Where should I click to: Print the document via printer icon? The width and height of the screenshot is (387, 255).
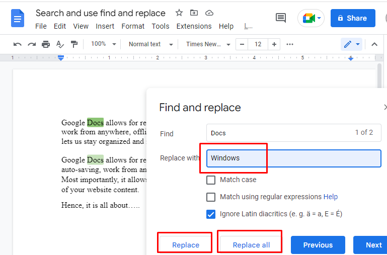[x=46, y=44]
